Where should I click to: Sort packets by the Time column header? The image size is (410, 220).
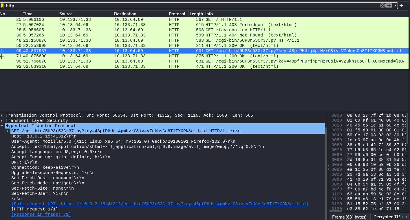pyautogui.click(x=40, y=14)
